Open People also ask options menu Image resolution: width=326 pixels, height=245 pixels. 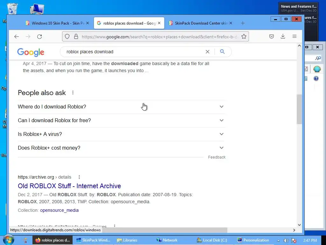[73, 93]
